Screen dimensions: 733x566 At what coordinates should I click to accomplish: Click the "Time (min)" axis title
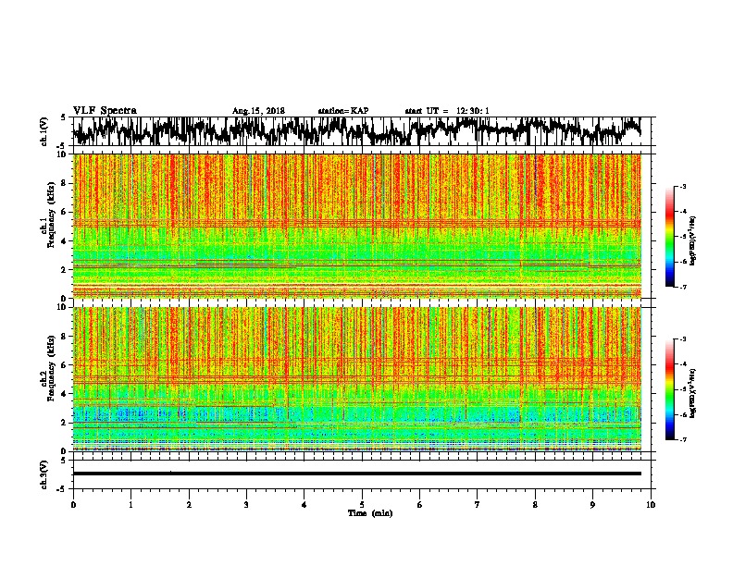pos(370,513)
